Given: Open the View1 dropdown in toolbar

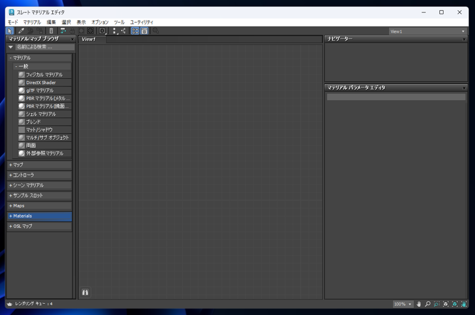Looking at the screenshot, I should [427, 31].
